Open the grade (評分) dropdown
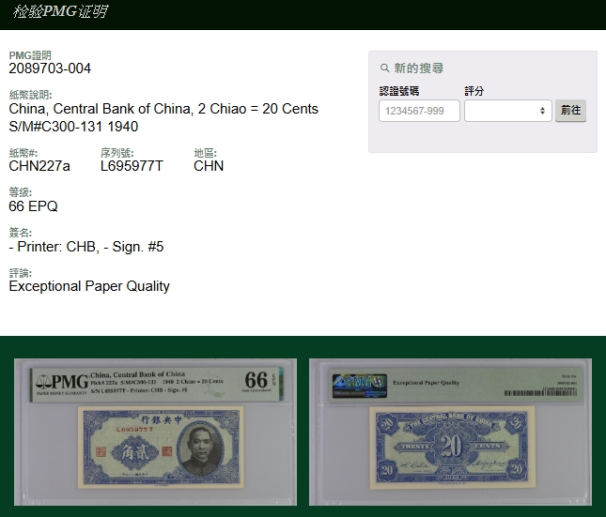 508,111
